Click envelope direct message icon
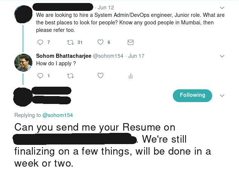Screen dimensions: 239x173 pyautogui.click(x=131, y=42)
